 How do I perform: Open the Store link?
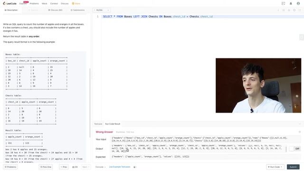click(76, 3)
